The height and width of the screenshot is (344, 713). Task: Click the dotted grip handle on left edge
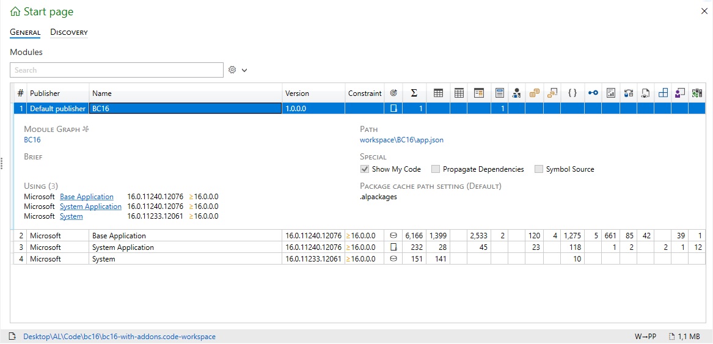(x=2, y=163)
